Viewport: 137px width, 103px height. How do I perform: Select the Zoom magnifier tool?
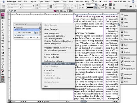[x=3, y=68]
